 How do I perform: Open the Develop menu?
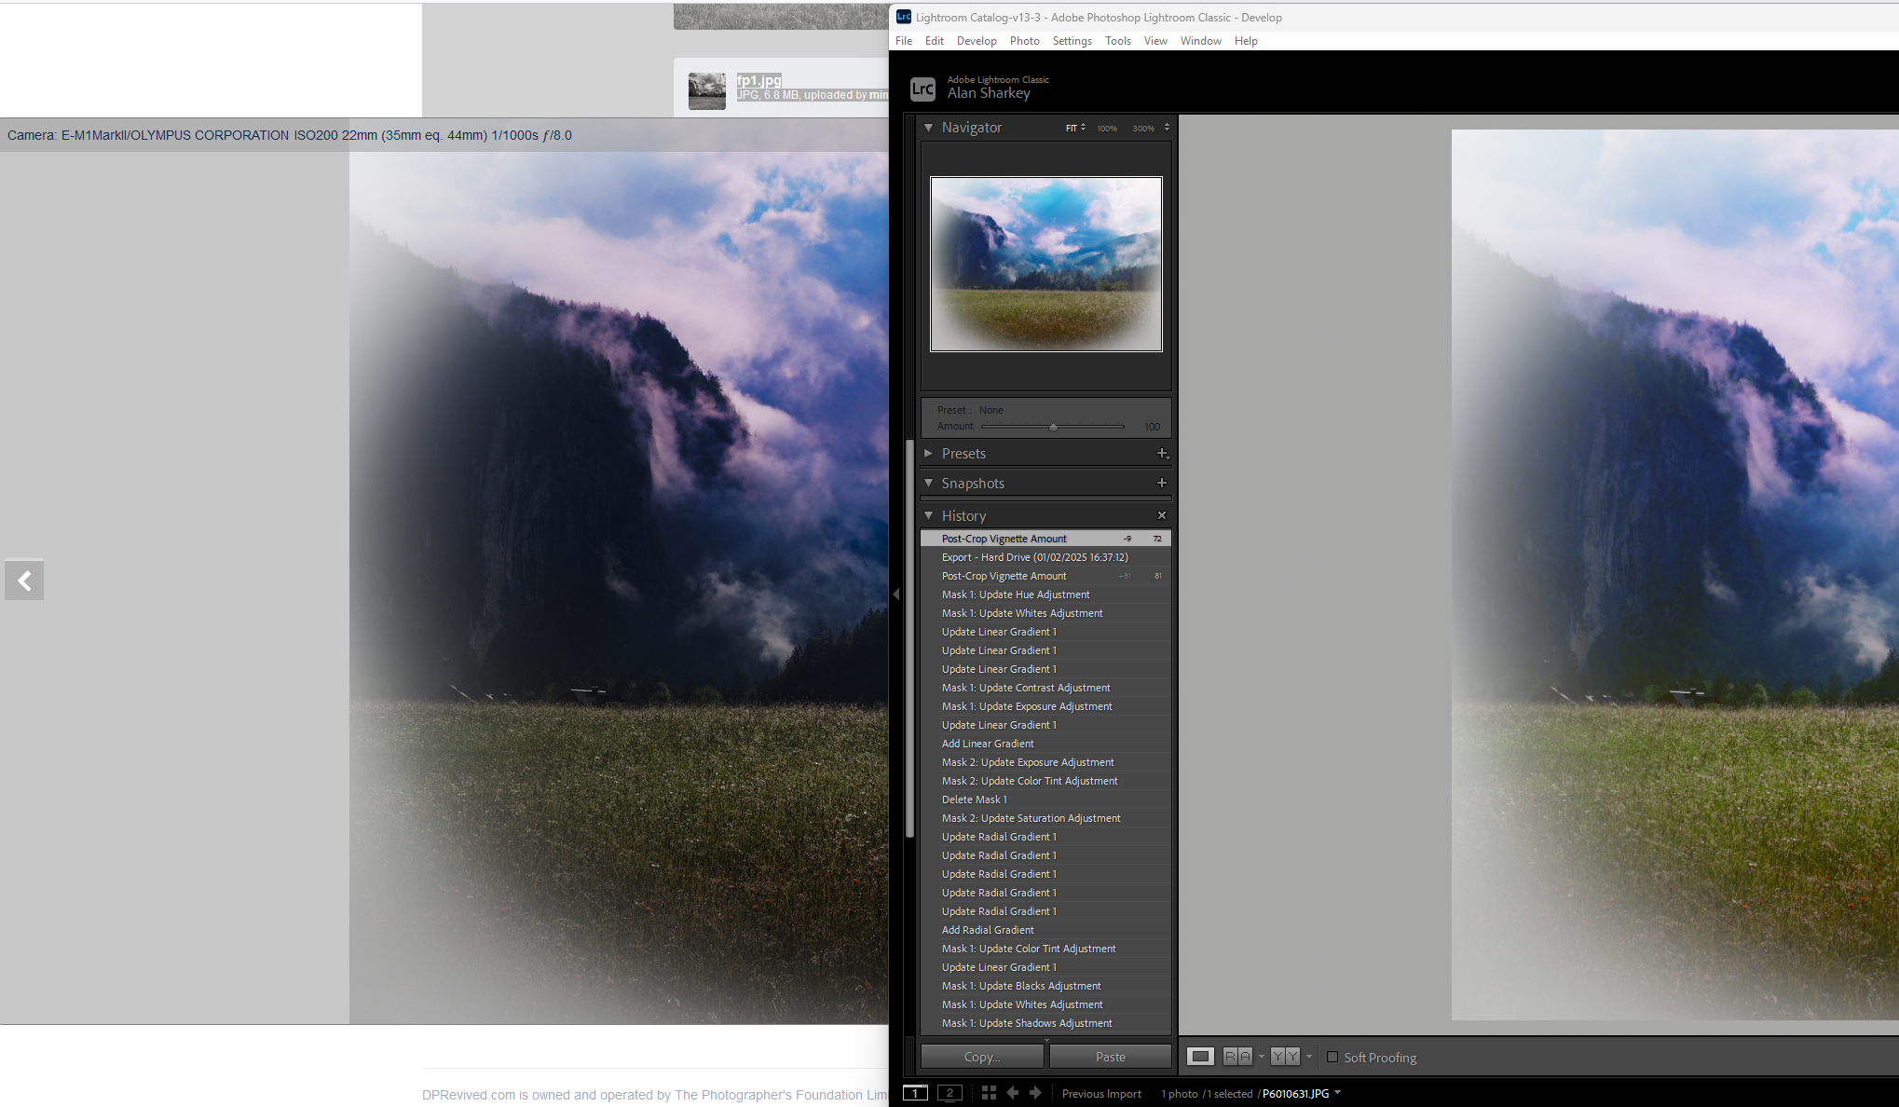tap(977, 41)
